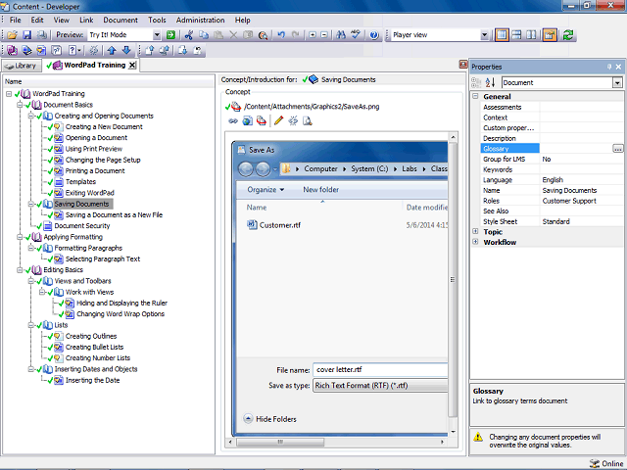Click the preview magnifier icon in Concept
This screenshot has height=470, width=627.
(308, 120)
